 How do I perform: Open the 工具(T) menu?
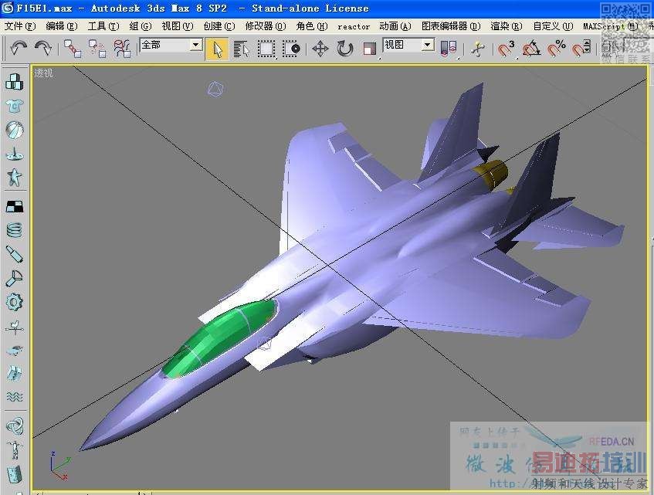pos(103,26)
